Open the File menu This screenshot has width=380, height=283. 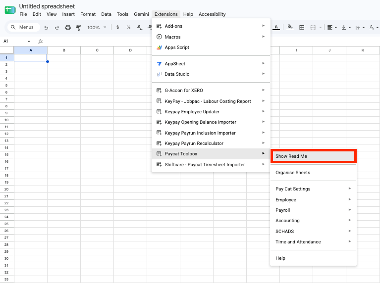(x=23, y=14)
